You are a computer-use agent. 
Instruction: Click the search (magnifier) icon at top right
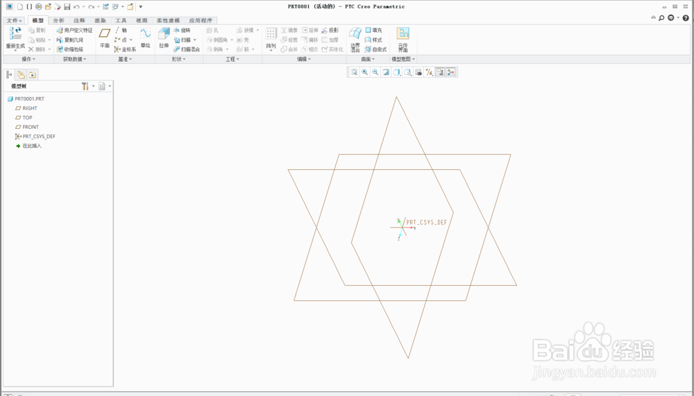pyautogui.click(x=661, y=18)
